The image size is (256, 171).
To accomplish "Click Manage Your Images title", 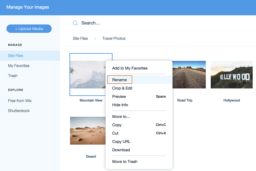I will [x=28, y=7].
